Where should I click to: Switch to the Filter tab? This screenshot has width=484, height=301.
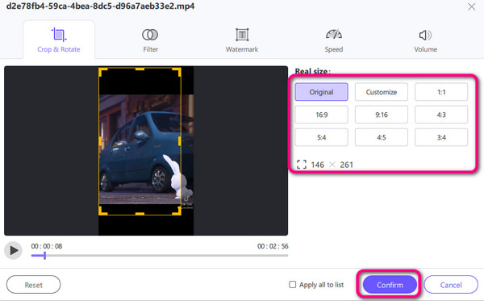pos(150,40)
